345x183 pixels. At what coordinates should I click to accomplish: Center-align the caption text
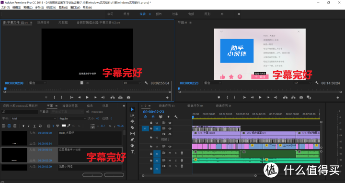coord(9,126)
